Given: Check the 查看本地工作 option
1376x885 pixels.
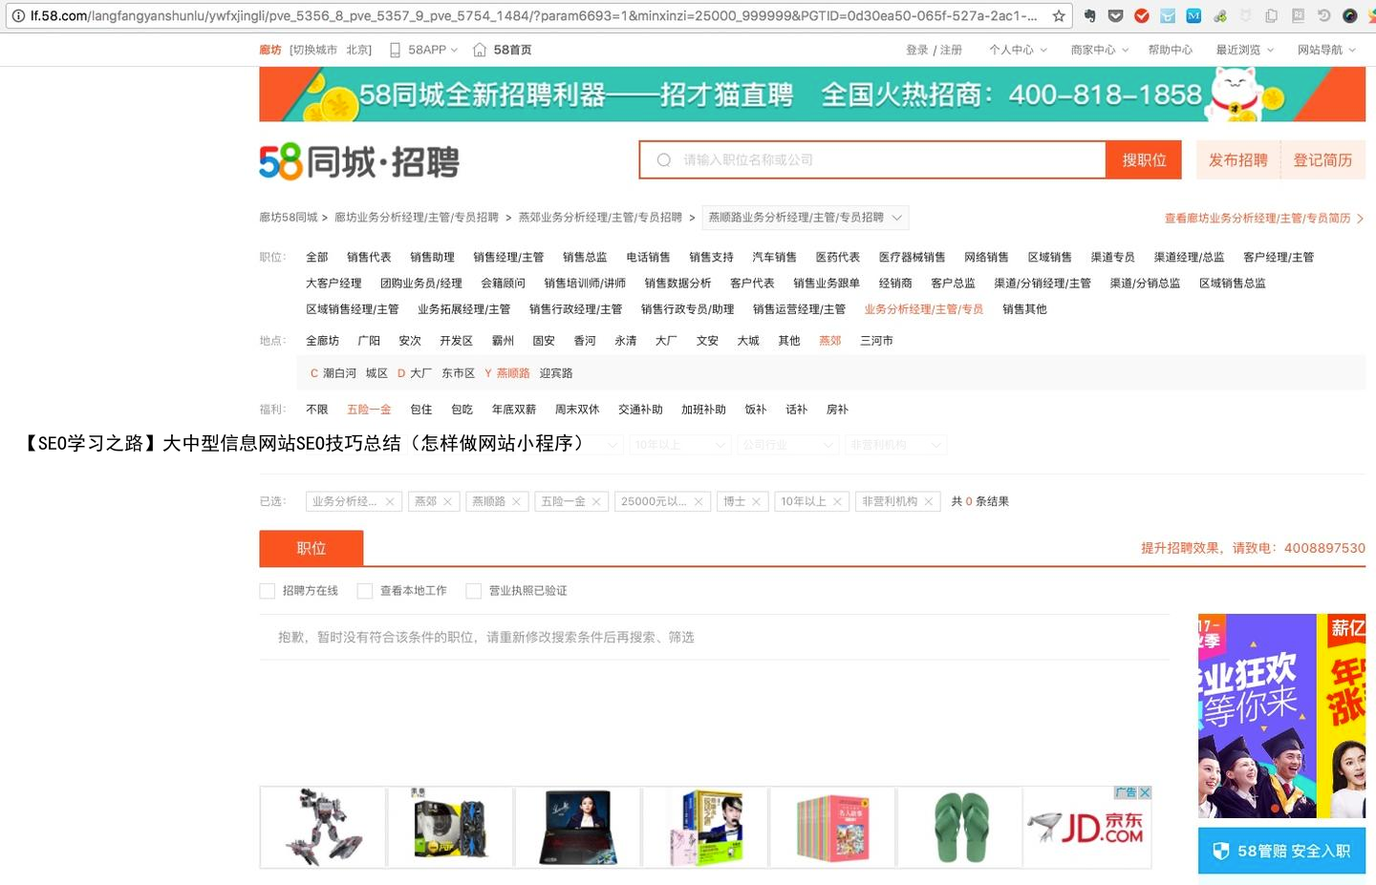Looking at the screenshot, I should click(x=365, y=591).
